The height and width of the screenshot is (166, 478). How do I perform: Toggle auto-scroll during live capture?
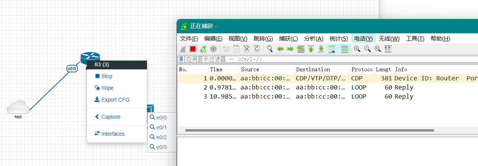(332, 49)
